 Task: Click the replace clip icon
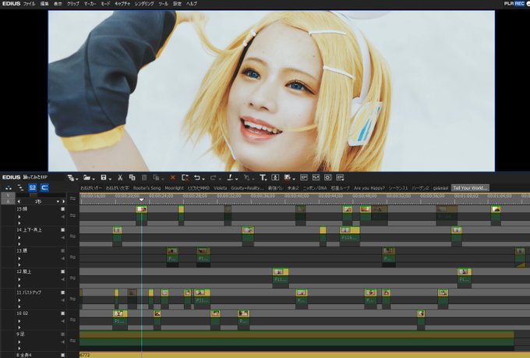click(156, 178)
